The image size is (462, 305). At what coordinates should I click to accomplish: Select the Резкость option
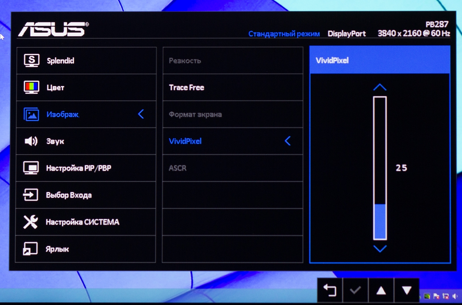[233, 61]
